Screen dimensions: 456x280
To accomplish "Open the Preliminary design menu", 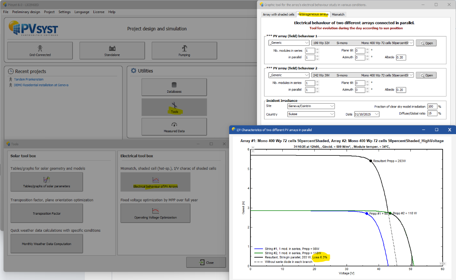I will pyautogui.click(x=26, y=12).
